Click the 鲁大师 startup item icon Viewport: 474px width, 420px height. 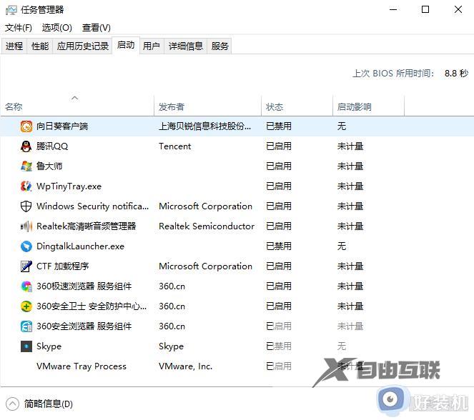(26, 166)
